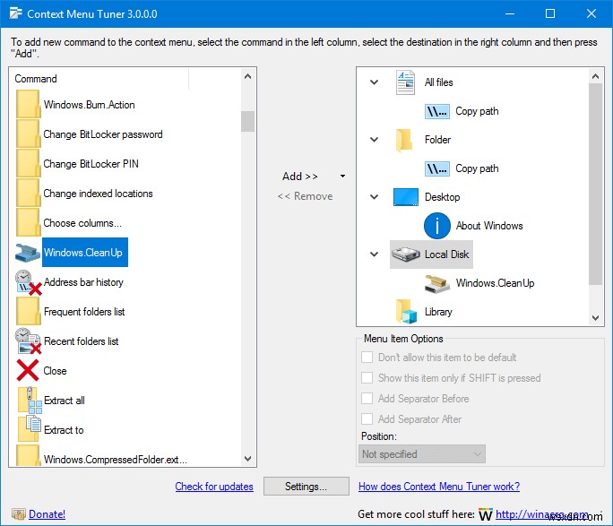Collapse the All files tree node
613x526 pixels.
click(374, 82)
